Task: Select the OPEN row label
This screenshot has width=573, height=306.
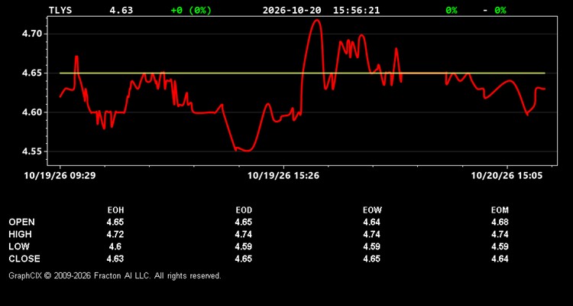Action: (x=22, y=222)
